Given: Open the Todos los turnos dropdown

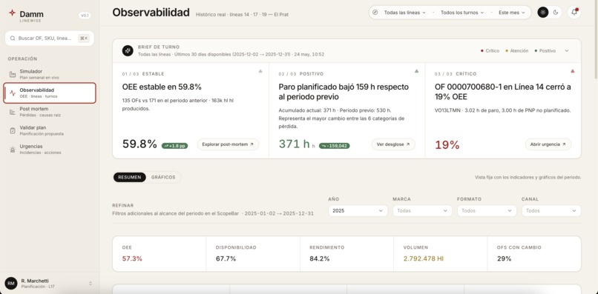Looking at the screenshot, I should pyautogui.click(x=461, y=13).
